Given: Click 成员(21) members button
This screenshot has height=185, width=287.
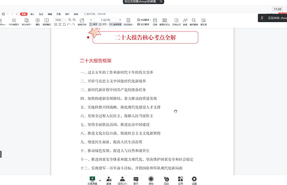Looking at the screenshot, I should coord(122,180).
